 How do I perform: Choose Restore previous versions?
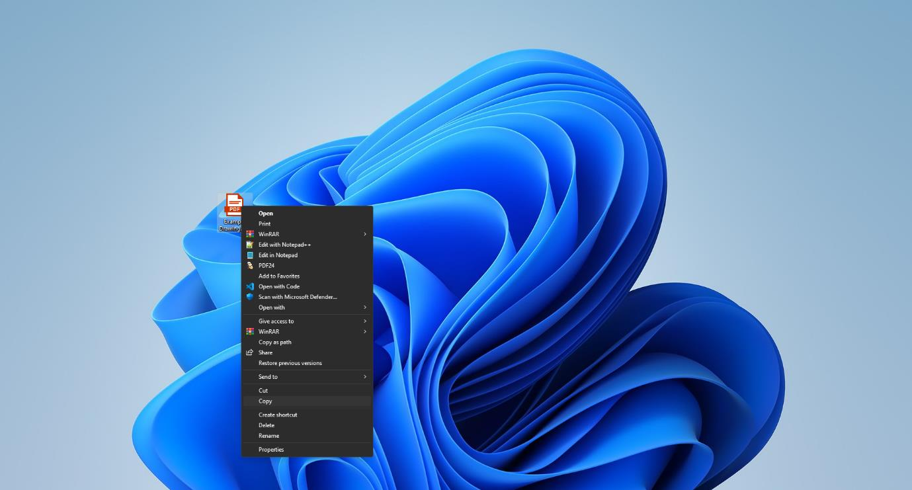tap(289, 362)
